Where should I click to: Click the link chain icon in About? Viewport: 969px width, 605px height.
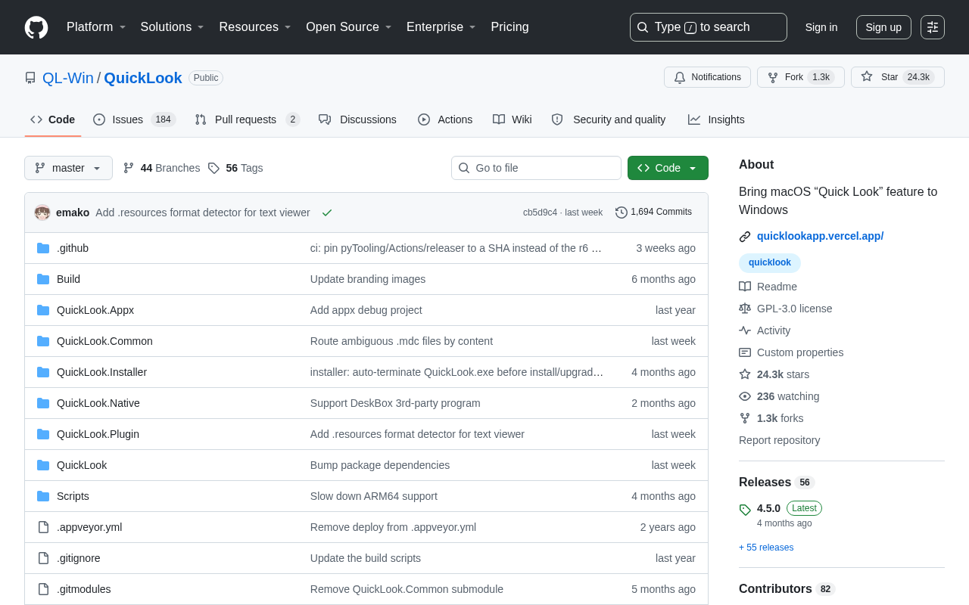(x=745, y=237)
